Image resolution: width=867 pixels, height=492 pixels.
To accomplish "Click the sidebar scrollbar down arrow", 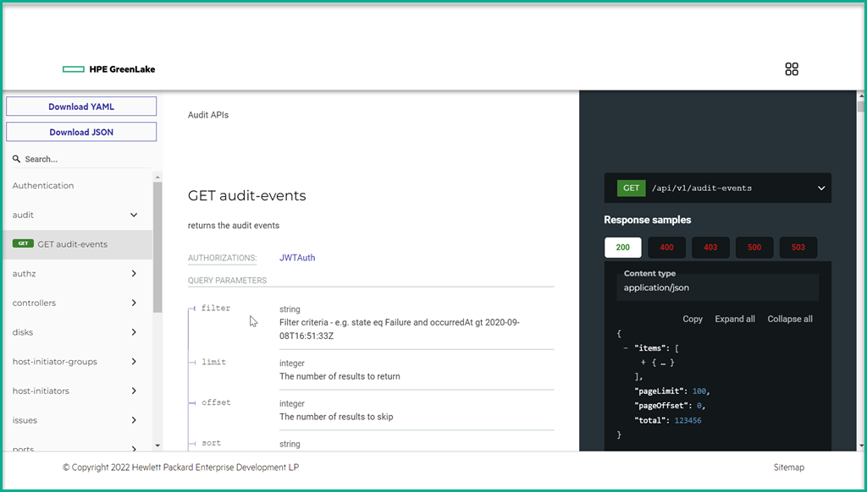I will click(157, 445).
